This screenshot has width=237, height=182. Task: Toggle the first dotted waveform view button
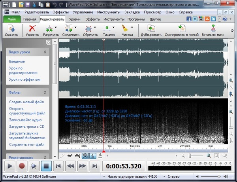click(70, 155)
